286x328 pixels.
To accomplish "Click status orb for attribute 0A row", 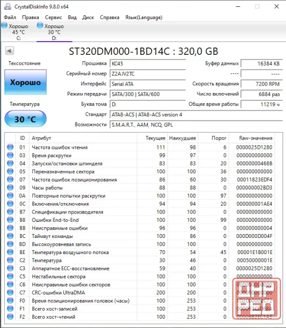I will (10, 196).
